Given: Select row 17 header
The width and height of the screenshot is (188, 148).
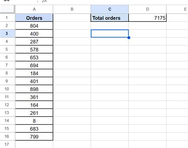Looking at the screenshot, I should click(8, 144).
